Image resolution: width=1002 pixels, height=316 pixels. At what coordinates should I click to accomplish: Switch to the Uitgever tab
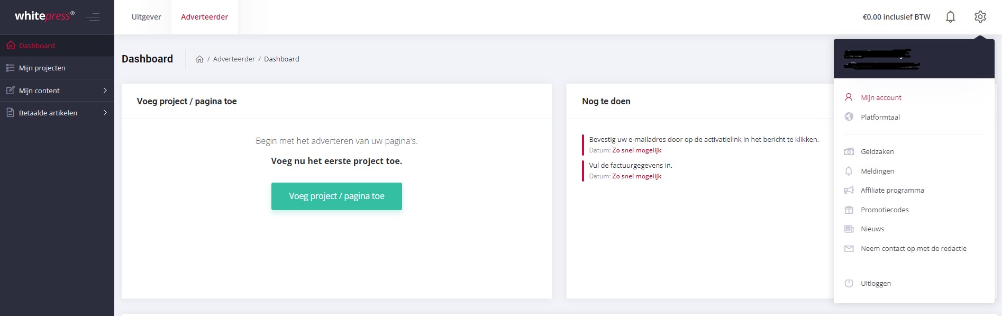click(147, 17)
